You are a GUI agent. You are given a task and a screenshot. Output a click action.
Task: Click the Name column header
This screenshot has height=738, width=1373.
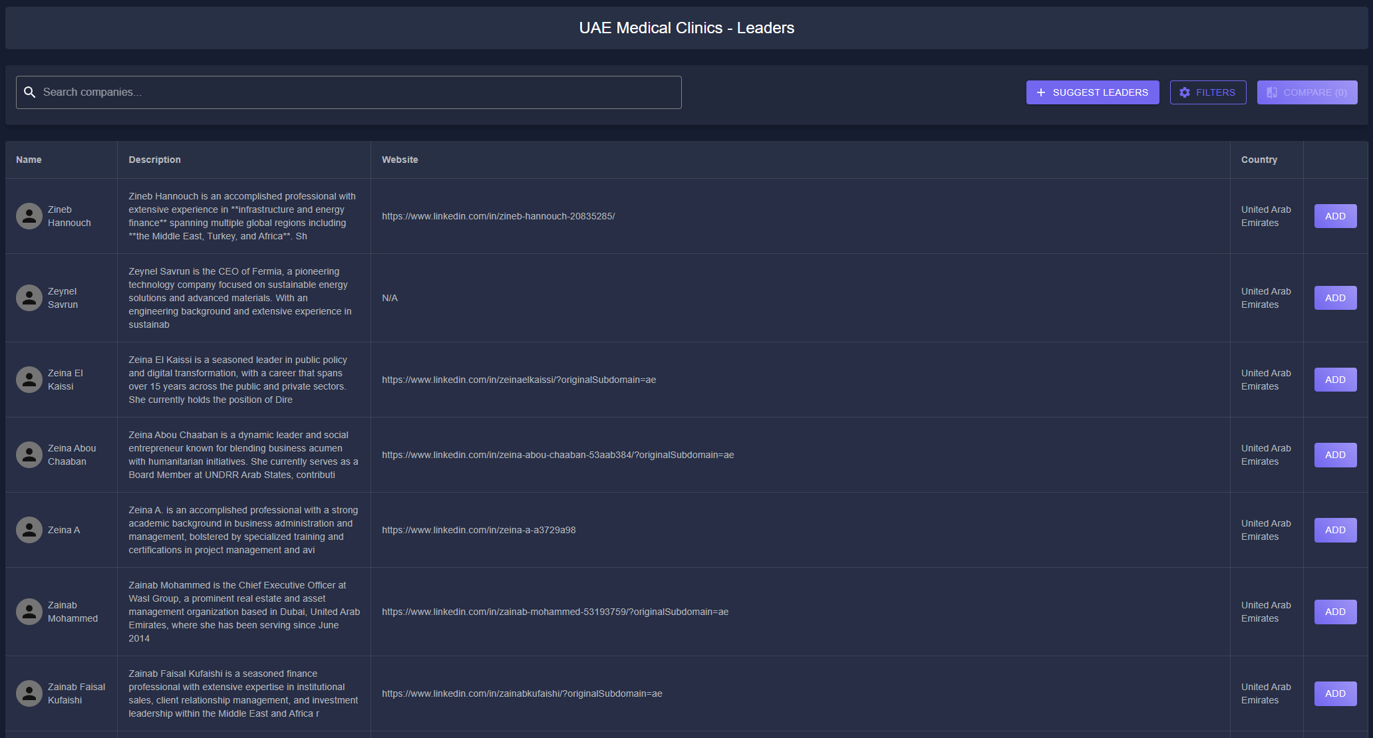click(x=29, y=160)
